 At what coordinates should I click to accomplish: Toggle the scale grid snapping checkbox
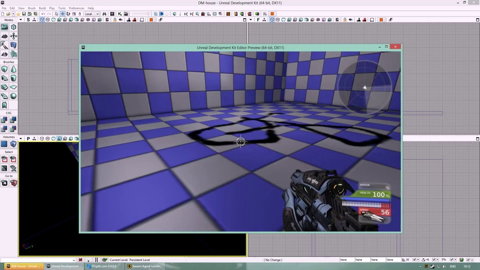coord(451,260)
